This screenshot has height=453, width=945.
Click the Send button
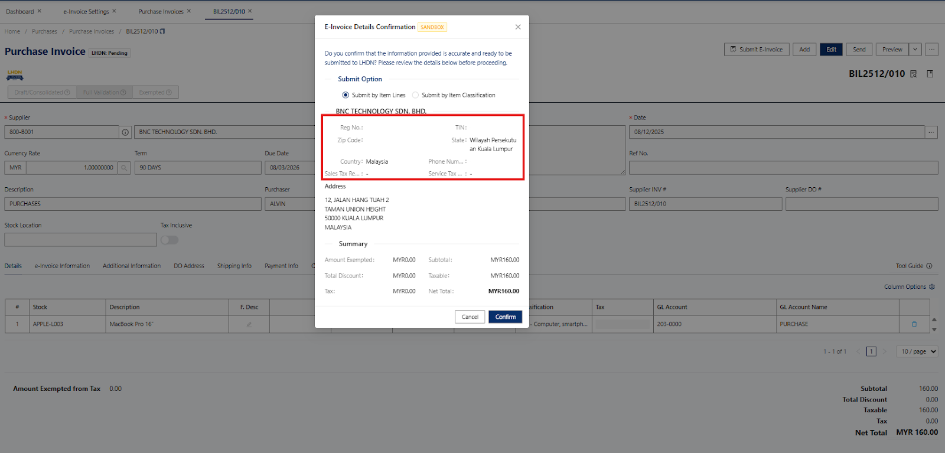(x=859, y=50)
